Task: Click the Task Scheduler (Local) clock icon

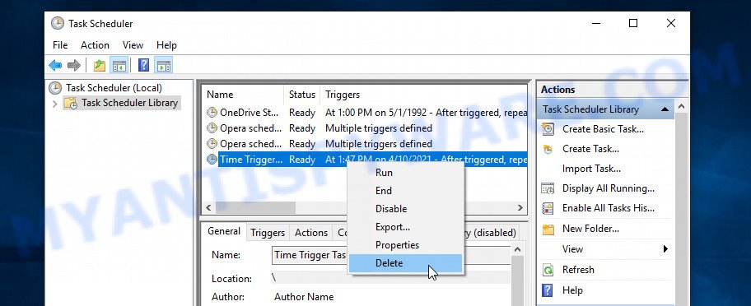Action: point(55,88)
